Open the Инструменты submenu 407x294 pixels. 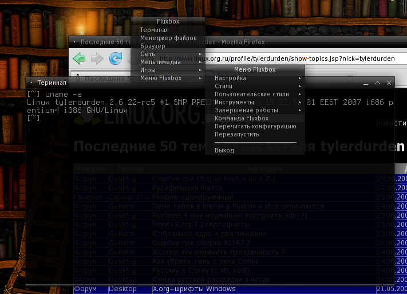tap(255, 102)
